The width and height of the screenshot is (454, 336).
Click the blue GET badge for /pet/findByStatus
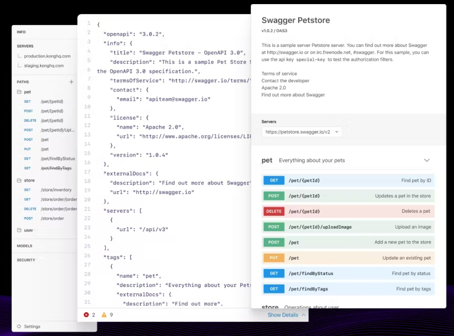coord(274,273)
